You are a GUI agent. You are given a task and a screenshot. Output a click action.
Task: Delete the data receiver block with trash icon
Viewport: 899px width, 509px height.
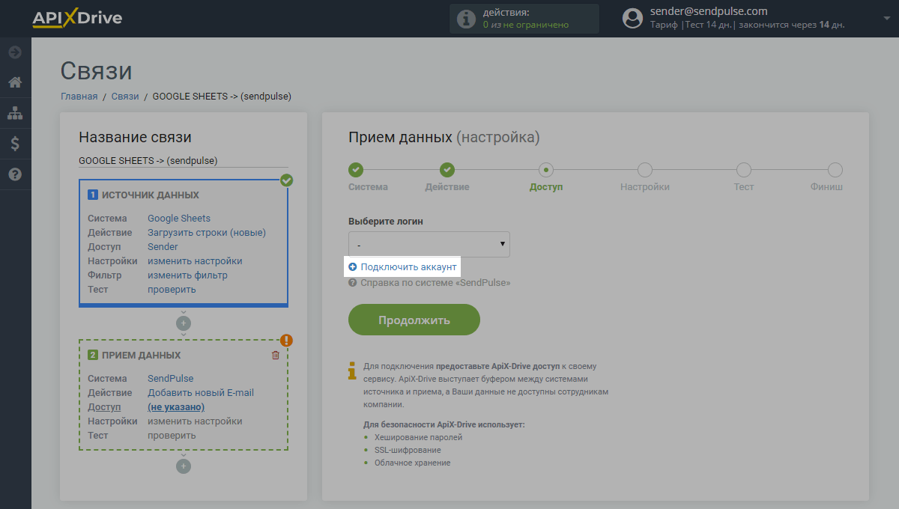pyautogui.click(x=275, y=355)
